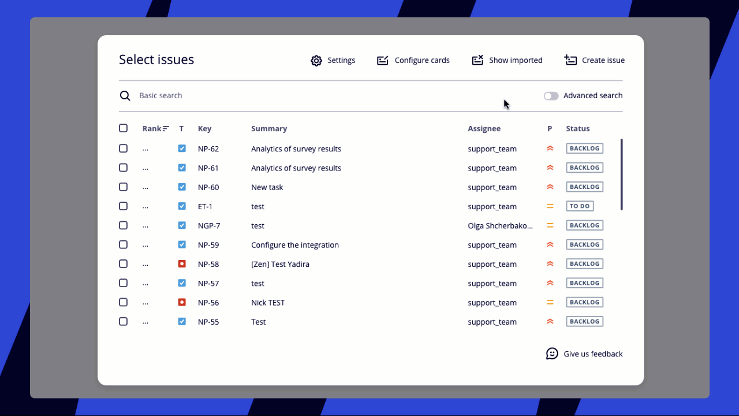
Task: Click the Show imported icon
Action: (477, 60)
